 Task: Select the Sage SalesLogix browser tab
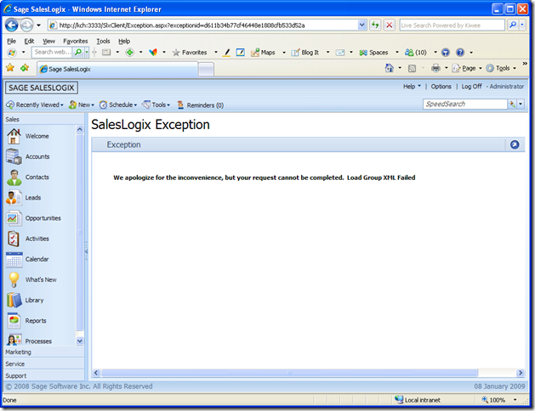click(117, 69)
